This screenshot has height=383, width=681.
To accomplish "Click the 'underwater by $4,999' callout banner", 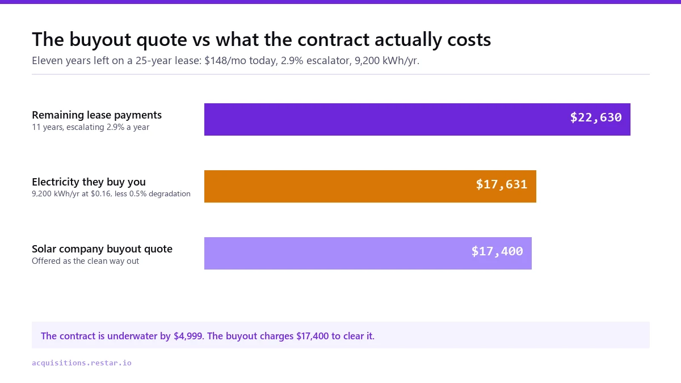I will click(340, 335).
